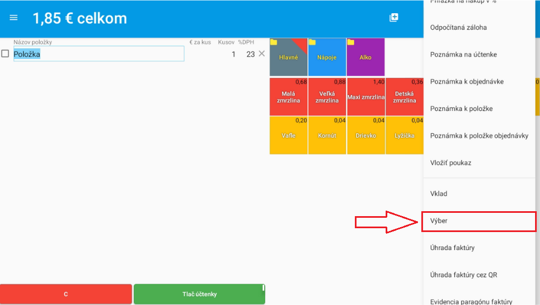Tap the Vafle product tile
Screen dimensions: 540x305
(x=288, y=135)
